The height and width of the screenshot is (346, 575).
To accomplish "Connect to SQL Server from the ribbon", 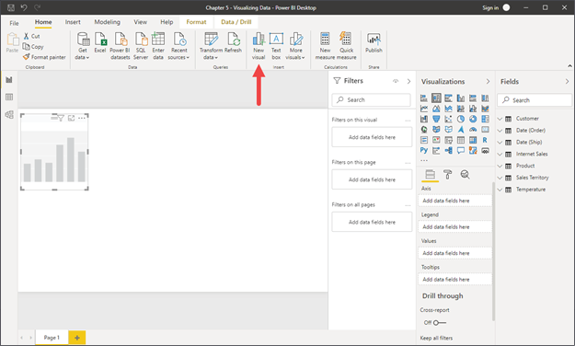I will (x=141, y=46).
